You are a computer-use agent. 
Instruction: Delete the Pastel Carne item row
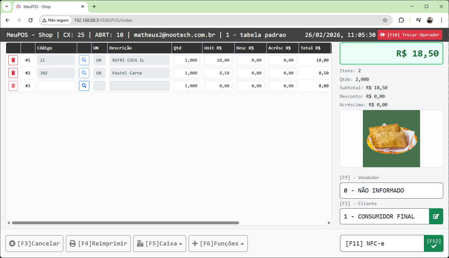point(13,73)
